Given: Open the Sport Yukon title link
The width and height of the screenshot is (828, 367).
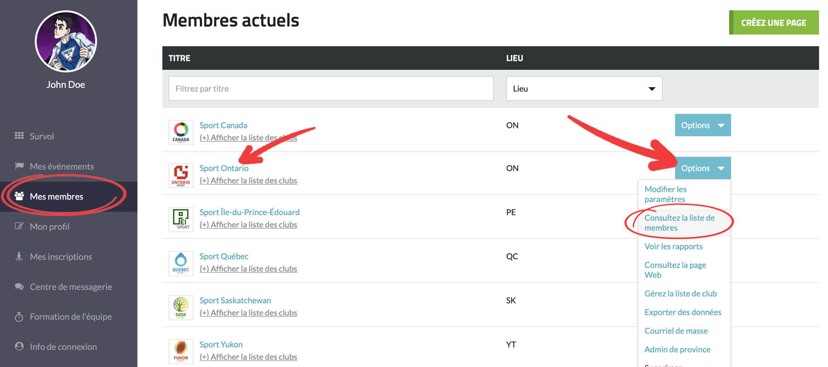Looking at the screenshot, I should 221,344.
